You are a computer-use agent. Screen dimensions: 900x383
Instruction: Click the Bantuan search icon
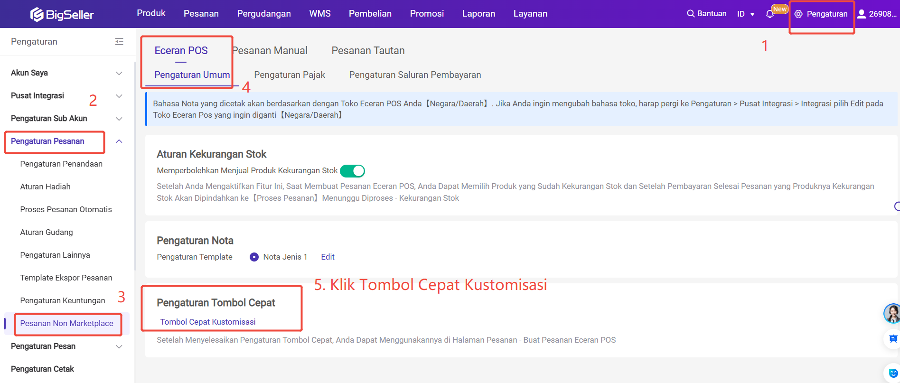click(691, 14)
